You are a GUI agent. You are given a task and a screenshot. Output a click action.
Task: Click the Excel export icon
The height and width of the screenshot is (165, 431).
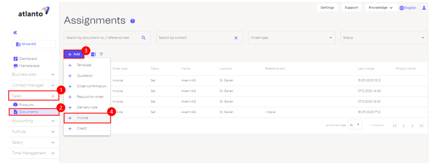coord(93,54)
